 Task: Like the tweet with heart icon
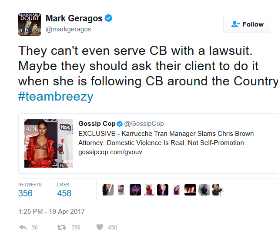tap(100, 227)
